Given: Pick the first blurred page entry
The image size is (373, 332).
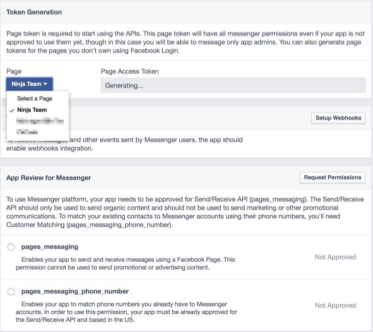Looking at the screenshot, I should point(40,121).
